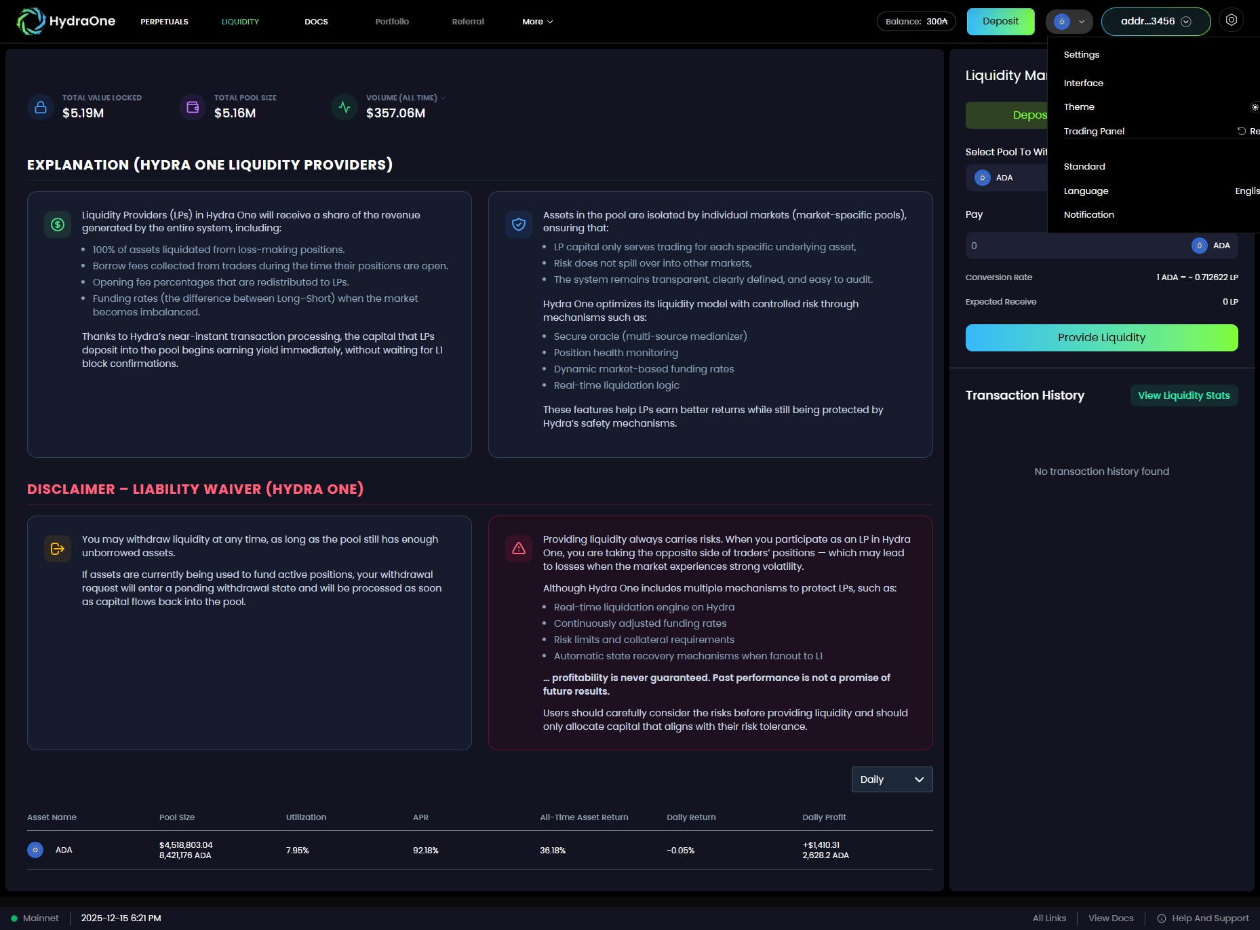This screenshot has height=930, width=1260.
Task: Open the Daily period dropdown
Action: pyautogui.click(x=892, y=779)
